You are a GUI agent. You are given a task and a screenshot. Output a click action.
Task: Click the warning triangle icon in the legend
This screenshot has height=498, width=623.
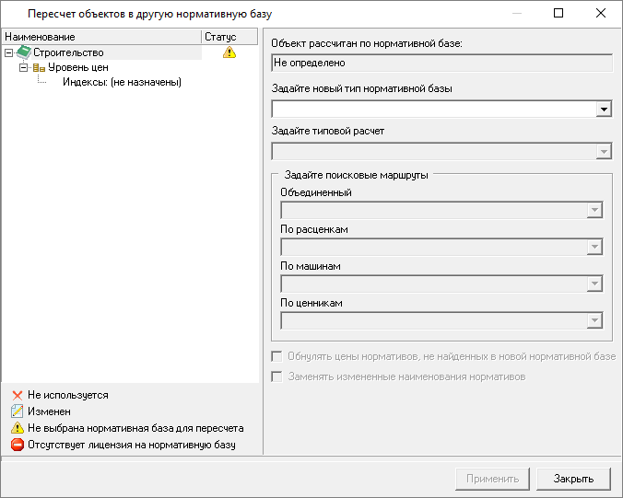[17, 428]
